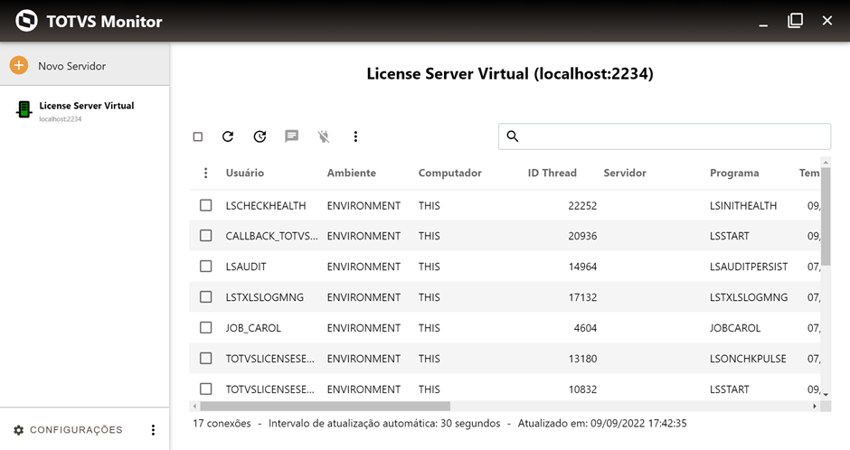The image size is (850, 450).
Task: Click the orange Novo Servidor plus icon
Action: tap(18, 66)
